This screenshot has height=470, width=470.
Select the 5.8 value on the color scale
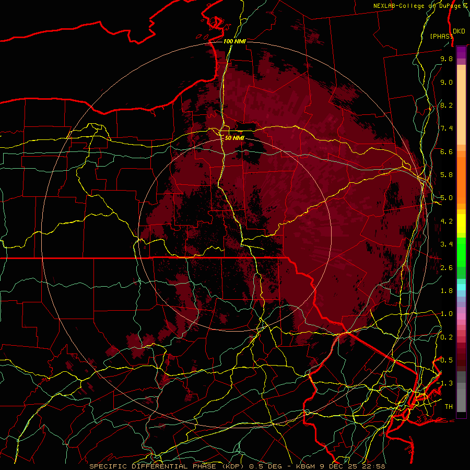click(446, 175)
